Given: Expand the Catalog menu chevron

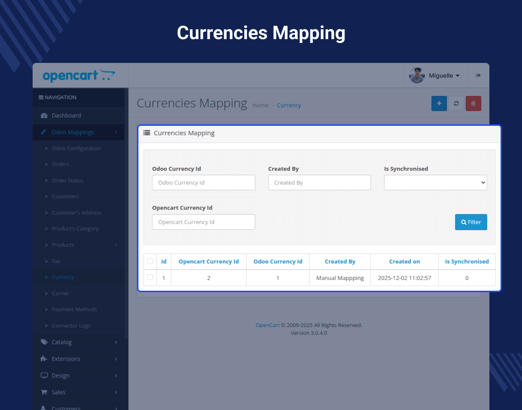Looking at the screenshot, I should pos(116,342).
